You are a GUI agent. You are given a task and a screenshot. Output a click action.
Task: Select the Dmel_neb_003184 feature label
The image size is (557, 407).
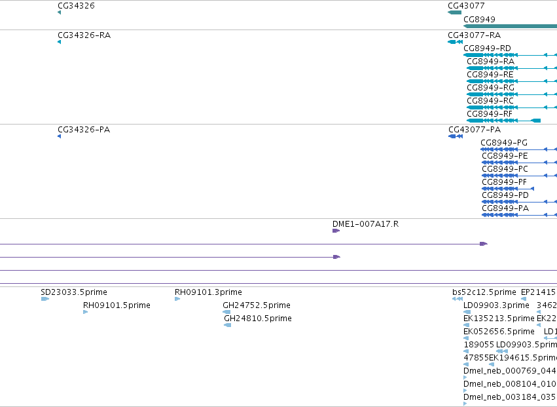[510, 397]
